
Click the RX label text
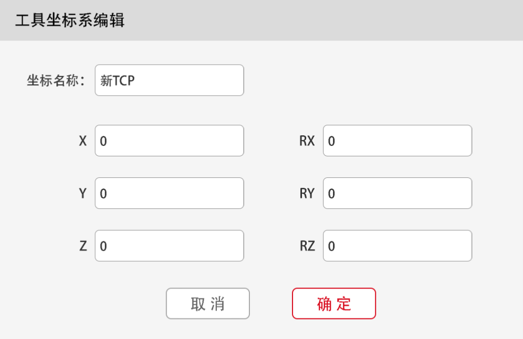307,141
